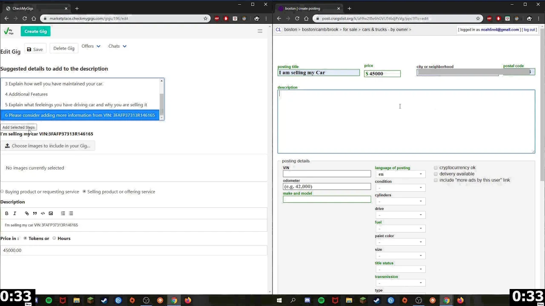This screenshot has height=306, width=545.
Task: Click into the craigslist VIN field
Action: click(x=327, y=174)
